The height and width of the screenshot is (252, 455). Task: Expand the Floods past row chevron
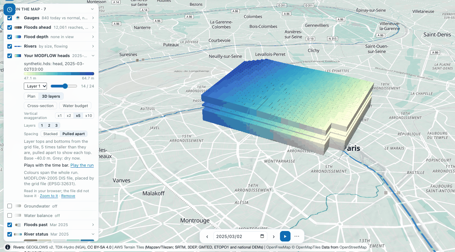[93, 225]
